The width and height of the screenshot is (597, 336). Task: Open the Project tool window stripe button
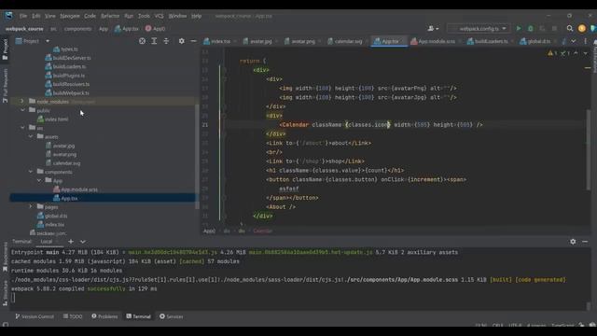click(5, 49)
